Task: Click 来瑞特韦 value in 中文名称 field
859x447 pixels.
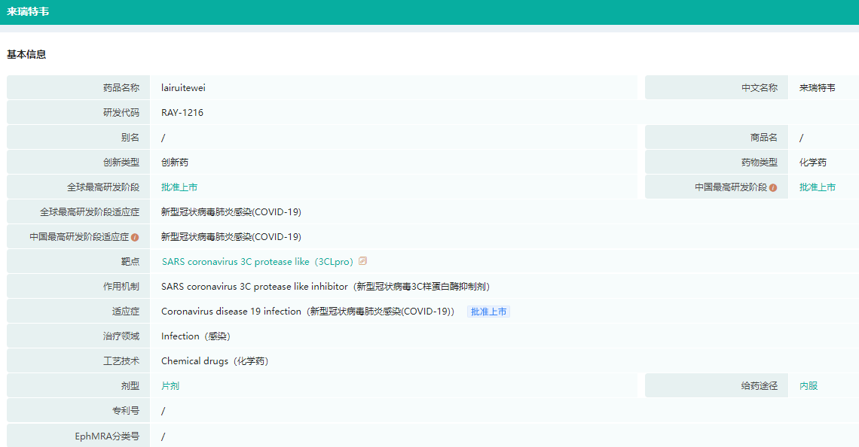Action: [x=817, y=88]
